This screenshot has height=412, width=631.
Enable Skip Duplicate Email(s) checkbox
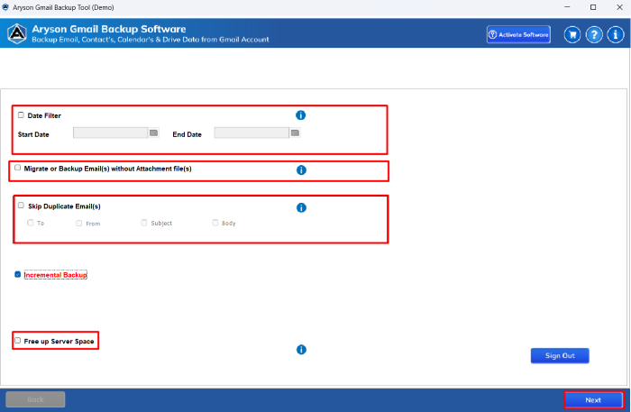tap(21, 206)
